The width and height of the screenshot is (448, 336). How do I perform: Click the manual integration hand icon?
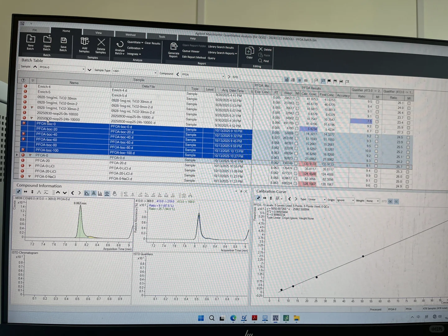click(114, 194)
